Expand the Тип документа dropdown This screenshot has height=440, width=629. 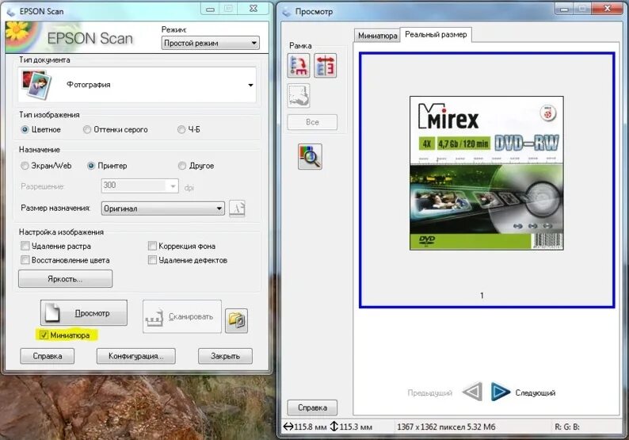point(137,85)
